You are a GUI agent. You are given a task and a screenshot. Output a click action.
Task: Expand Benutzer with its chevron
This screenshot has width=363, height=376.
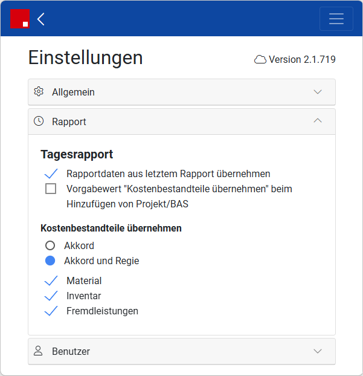point(318,351)
